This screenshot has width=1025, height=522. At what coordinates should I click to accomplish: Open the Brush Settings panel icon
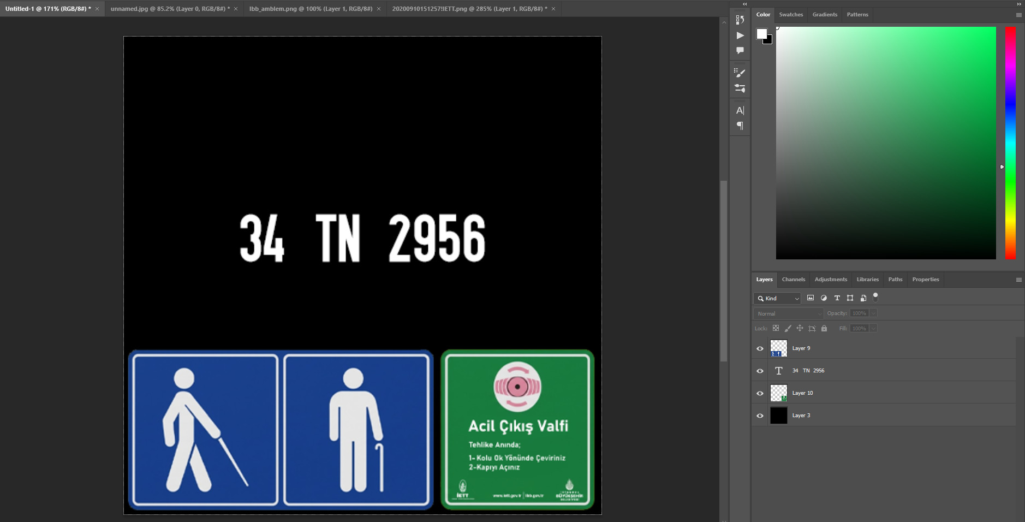740,73
